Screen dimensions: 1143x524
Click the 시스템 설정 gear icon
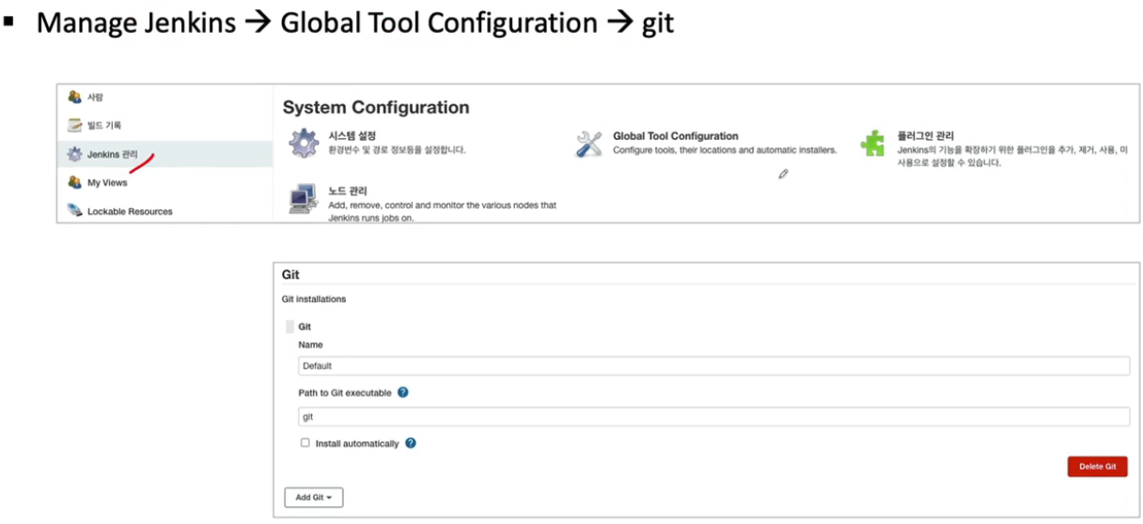click(304, 144)
